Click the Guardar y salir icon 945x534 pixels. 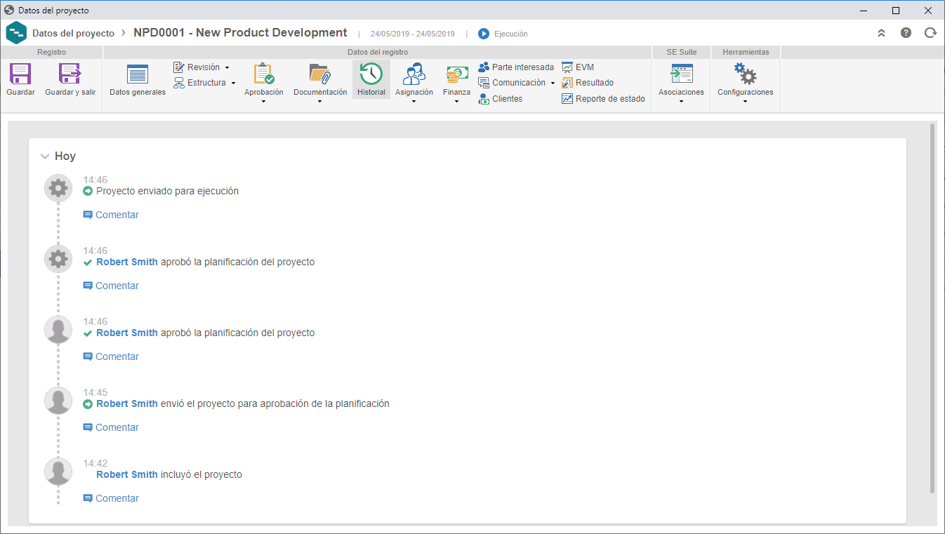click(70, 74)
